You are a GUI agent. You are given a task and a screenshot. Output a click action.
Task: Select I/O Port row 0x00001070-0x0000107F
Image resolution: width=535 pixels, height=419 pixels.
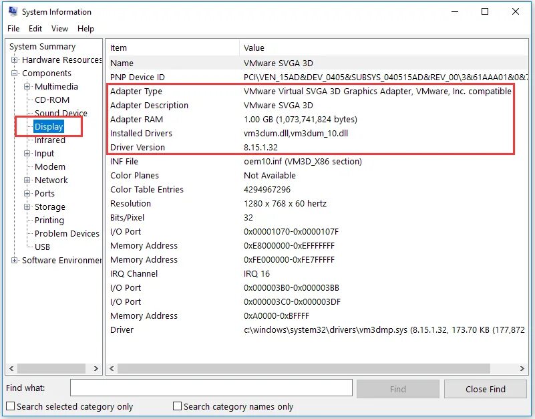coord(317,231)
